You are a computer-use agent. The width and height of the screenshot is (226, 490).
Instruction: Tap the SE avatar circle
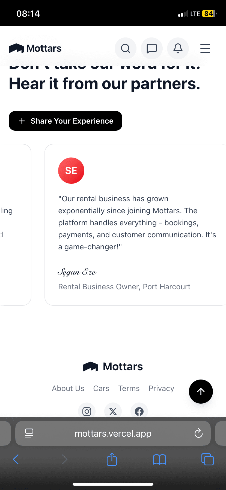pos(71,171)
